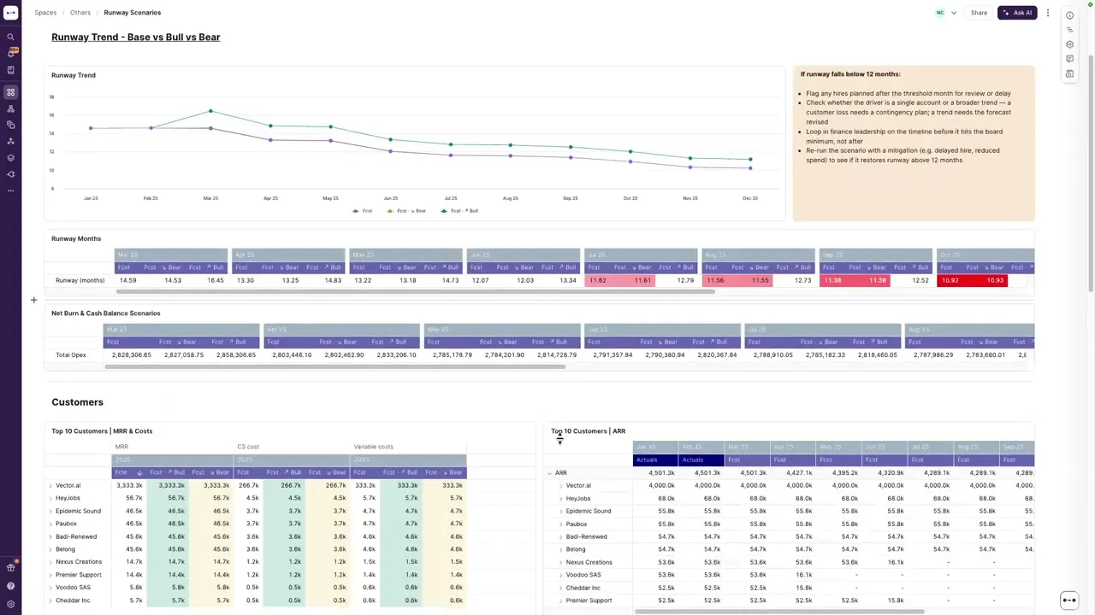1095x615 pixels.
Task: Expand the Epidemic Sound row in MRR & Costs
Action: tap(50, 511)
